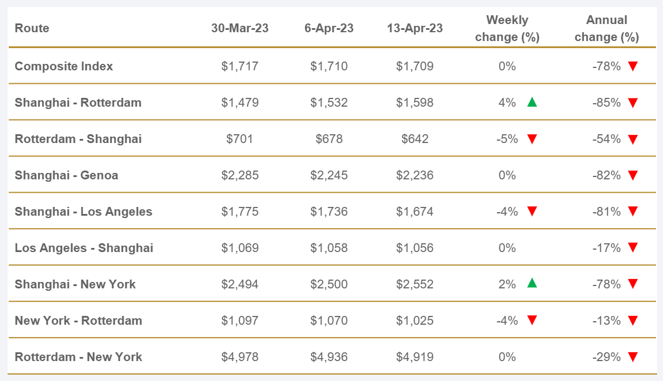
Task: Click the Shanghai - Genoa route label
Action: [66, 175]
